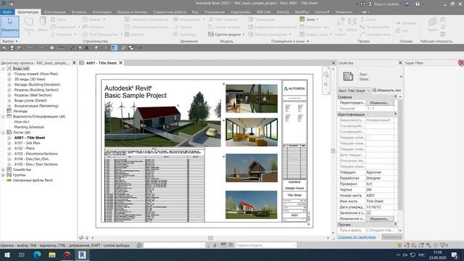Click the selection filter funnel icon in status bar
Screen dimensions: 464x261
tap(443, 245)
